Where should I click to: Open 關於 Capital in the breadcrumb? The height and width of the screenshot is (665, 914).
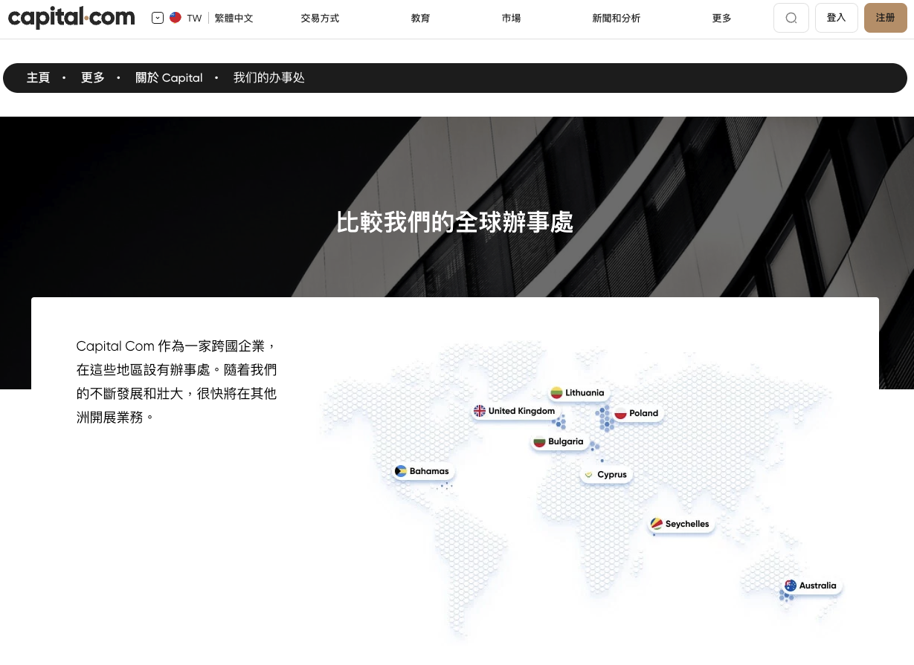tap(169, 78)
